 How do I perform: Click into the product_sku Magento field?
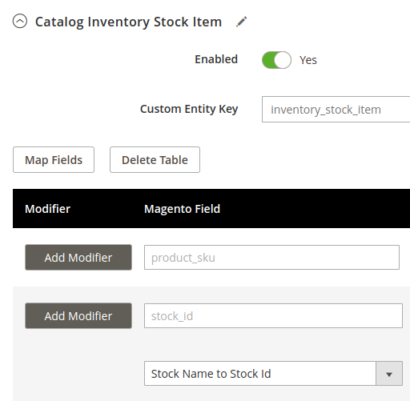271,258
